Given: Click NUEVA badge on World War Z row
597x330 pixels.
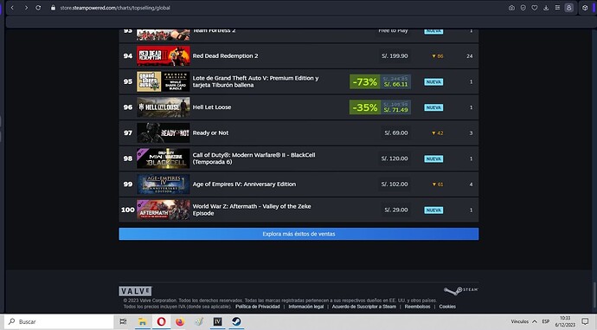Looking at the screenshot, I should 433,210.
